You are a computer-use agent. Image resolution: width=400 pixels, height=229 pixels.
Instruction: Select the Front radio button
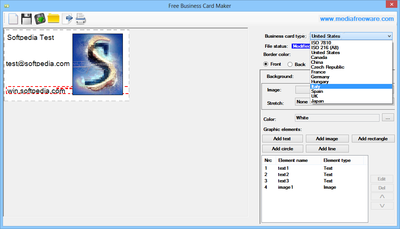click(266, 64)
